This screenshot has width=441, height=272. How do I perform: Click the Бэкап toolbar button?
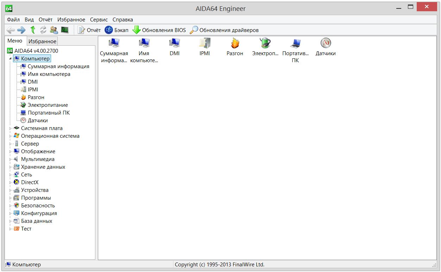[116, 30]
